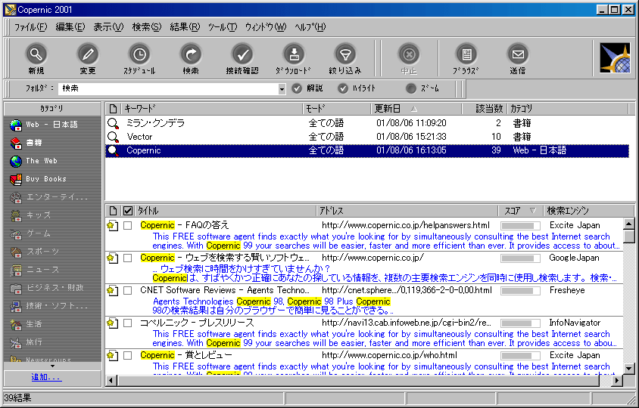This screenshot has width=639, height=408.
Task: Check the Copernic - FAQの答え result checkbox
Action: 127,225
